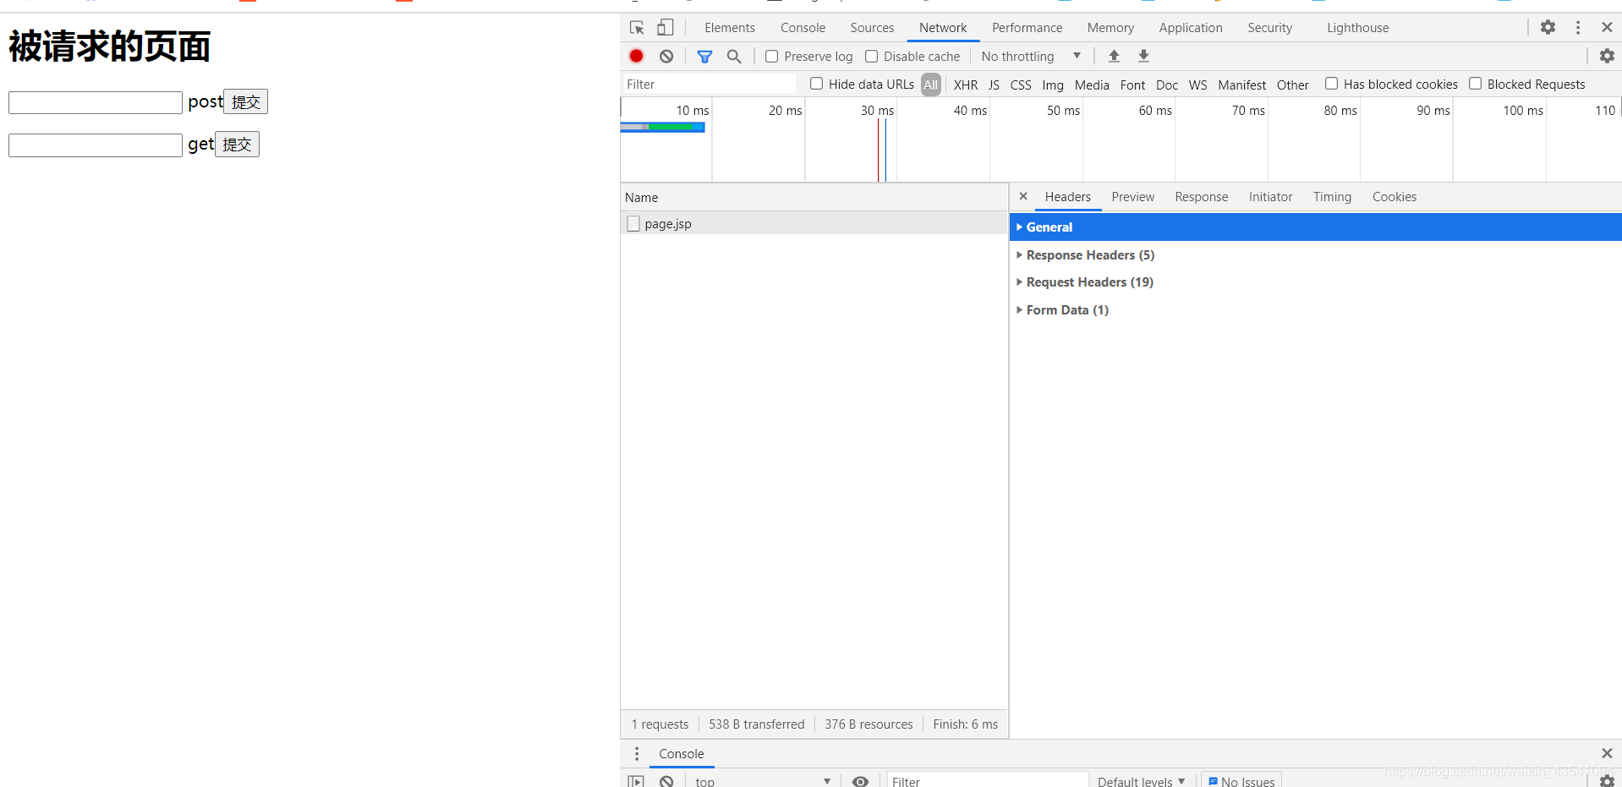Close the request details pane

click(1023, 196)
